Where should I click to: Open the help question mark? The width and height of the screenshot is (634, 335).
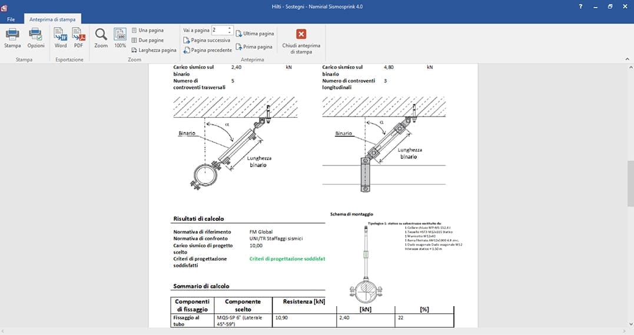coord(580,6)
